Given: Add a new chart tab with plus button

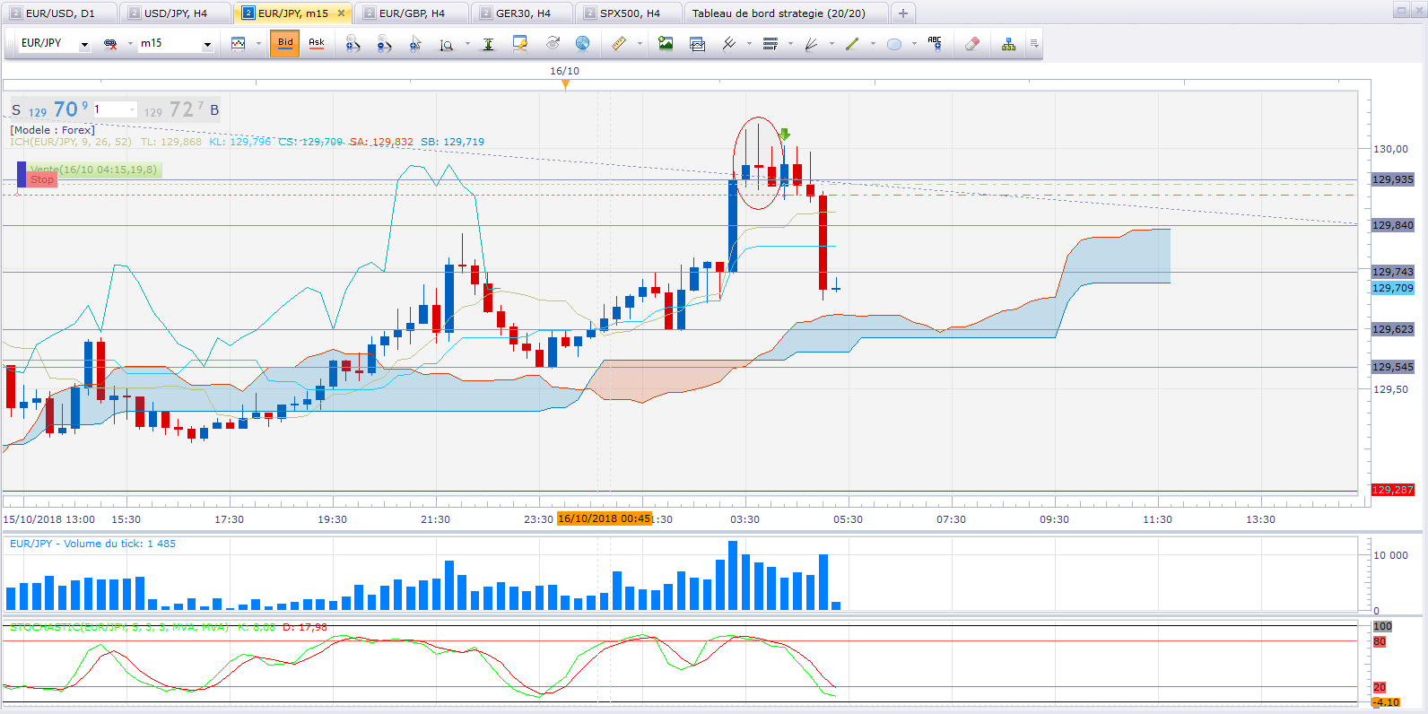Looking at the screenshot, I should click(903, 13).
